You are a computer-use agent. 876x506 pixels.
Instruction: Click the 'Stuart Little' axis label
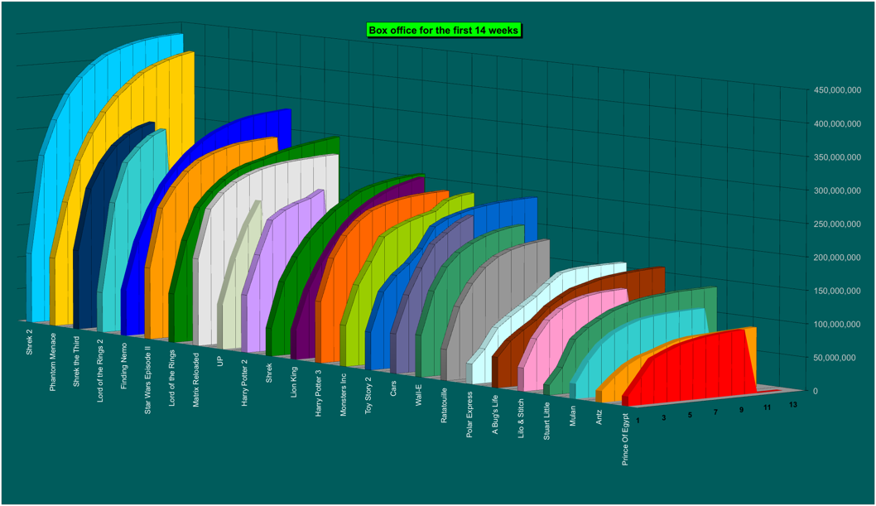[547, 421]
